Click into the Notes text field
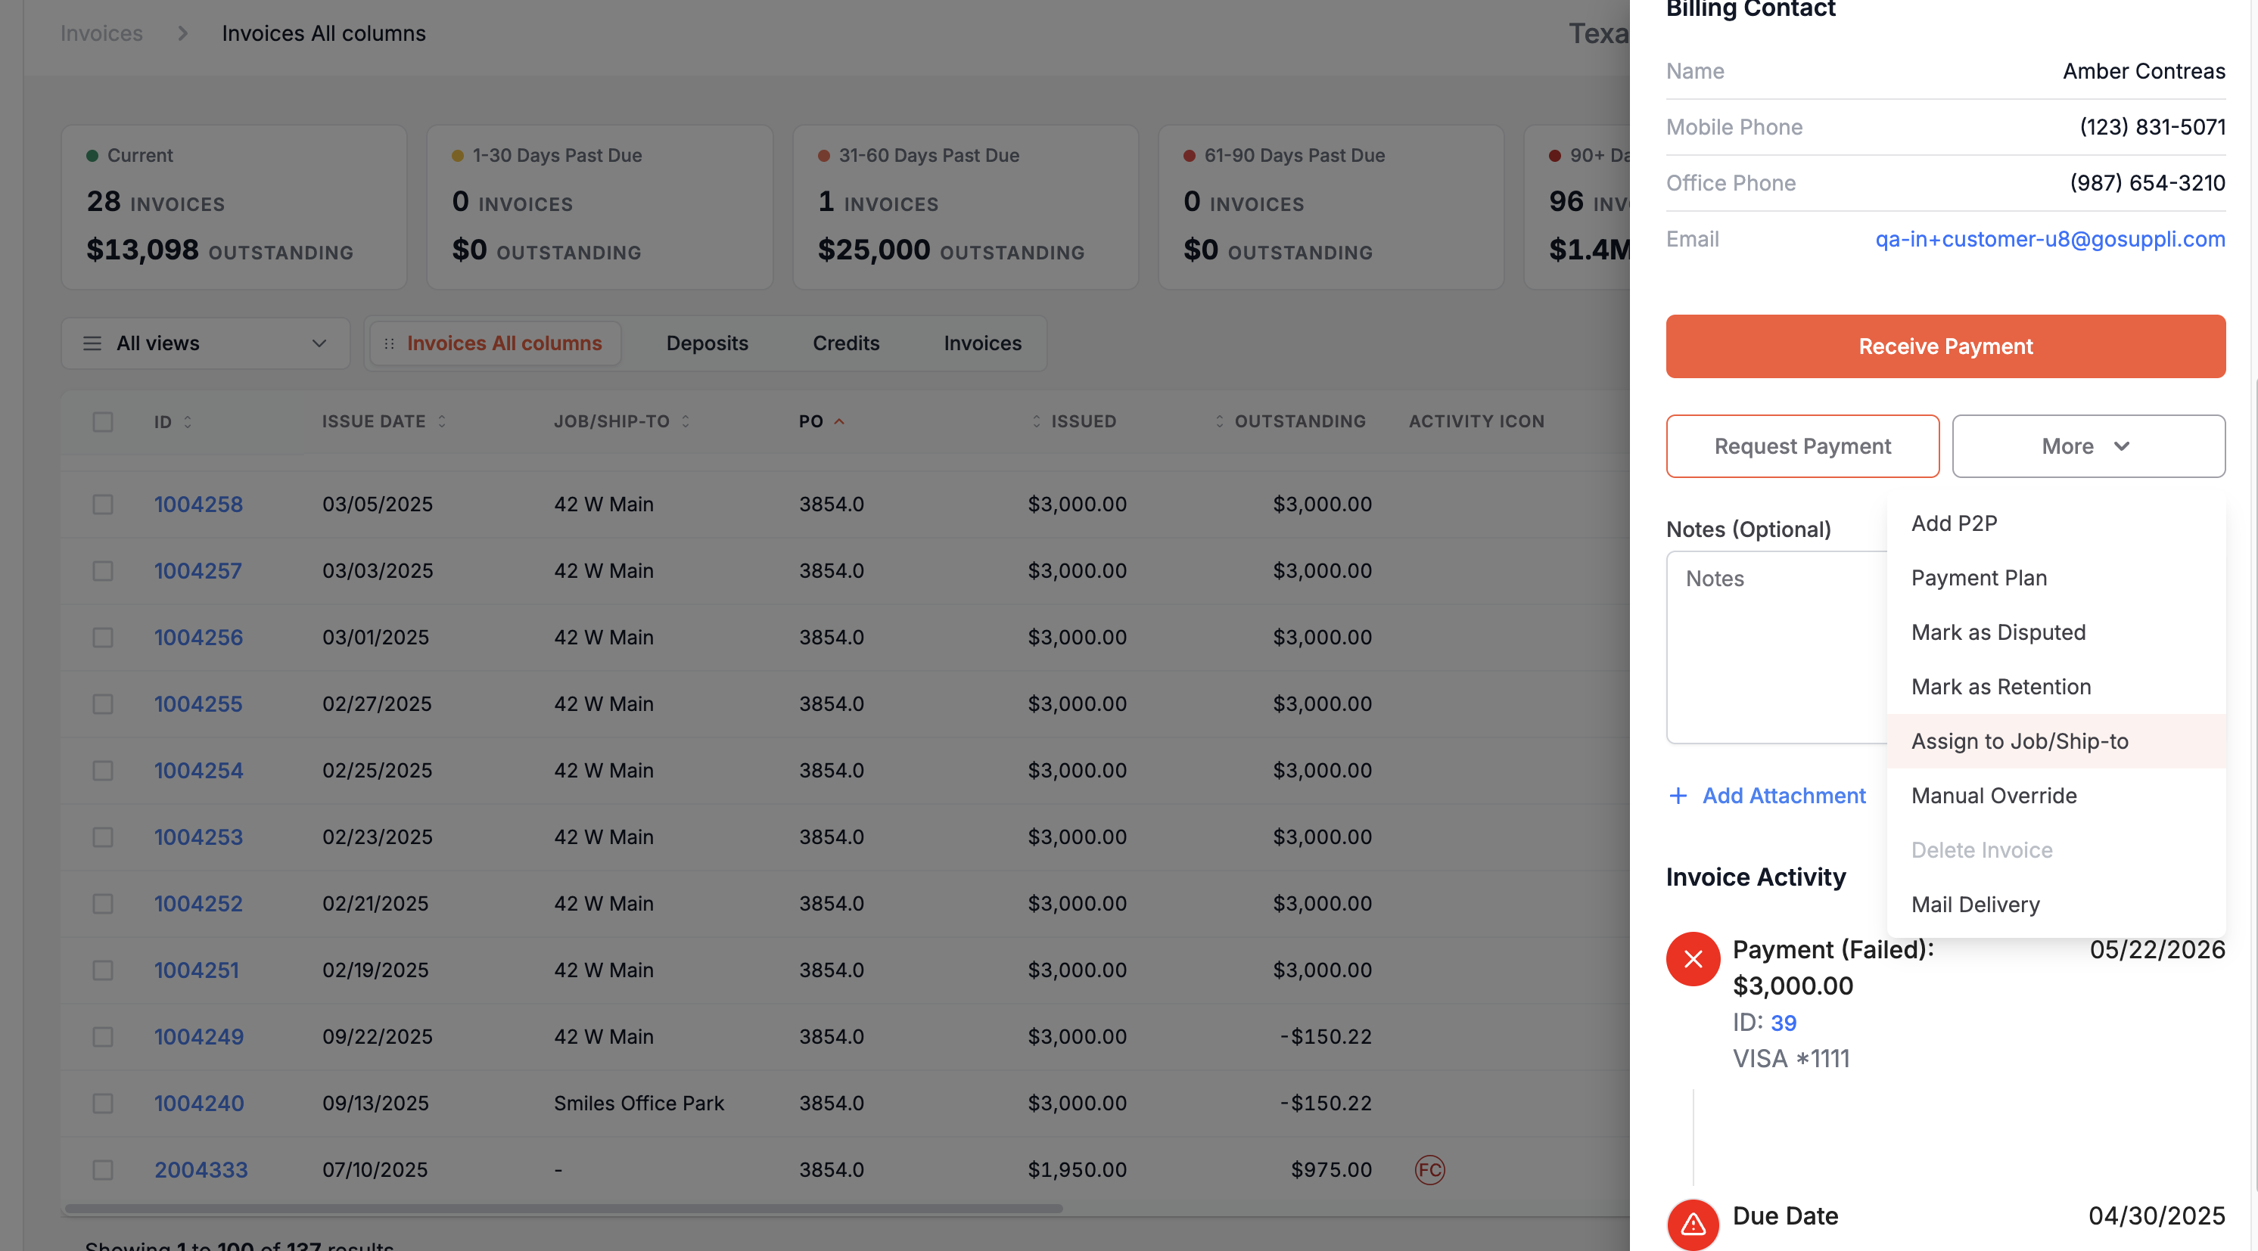 (x=1777, y=647)
